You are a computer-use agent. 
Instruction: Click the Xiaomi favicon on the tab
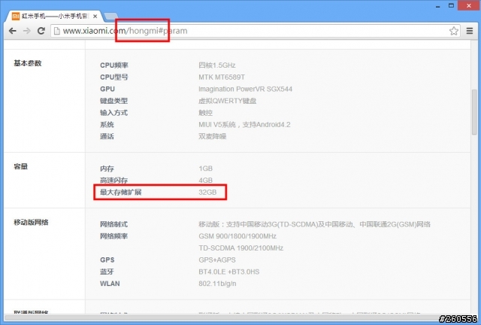coord(16,16)
